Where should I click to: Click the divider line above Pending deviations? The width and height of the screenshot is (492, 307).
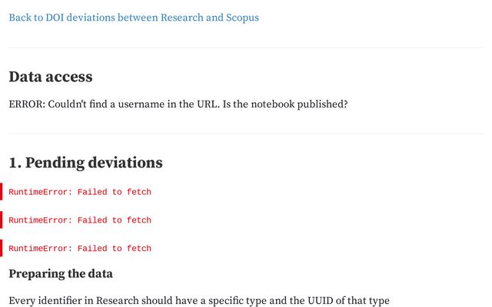246,134
